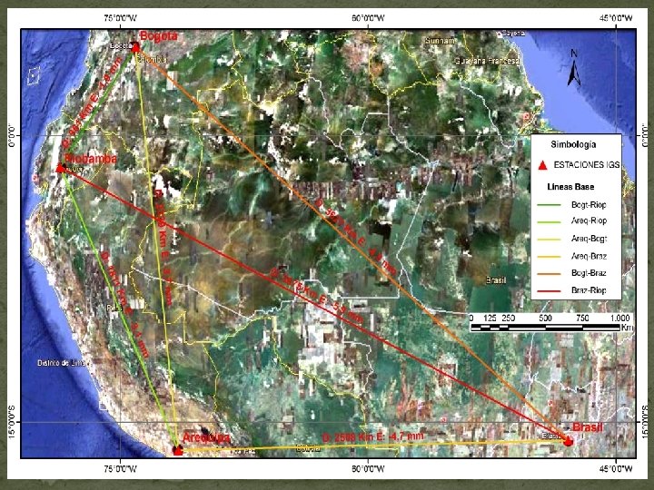Click the Distrito de Lima label

point(62,363)
